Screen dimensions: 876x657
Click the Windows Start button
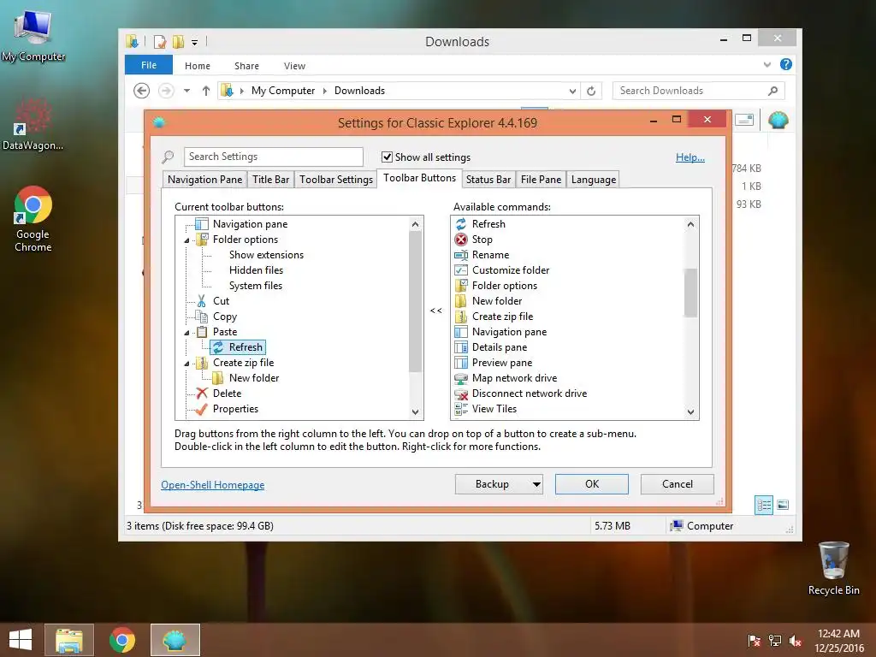click(21, 640)
